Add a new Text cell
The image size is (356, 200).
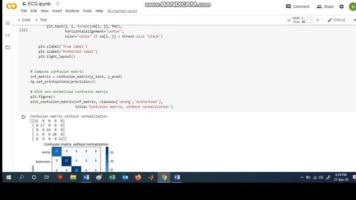[x=41, y=20]
